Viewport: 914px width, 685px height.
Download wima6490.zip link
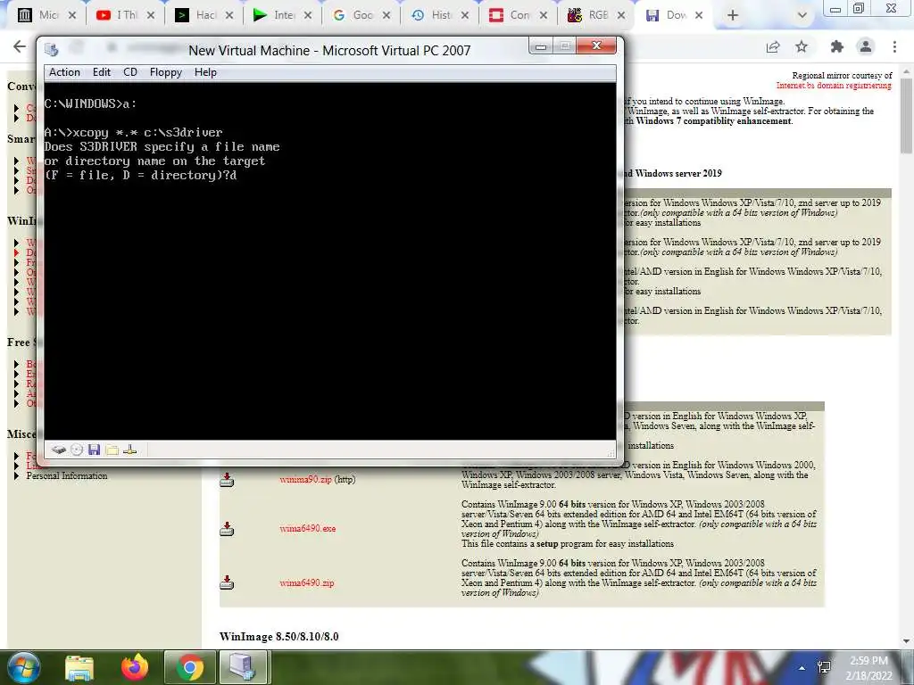tap(307, 582)
